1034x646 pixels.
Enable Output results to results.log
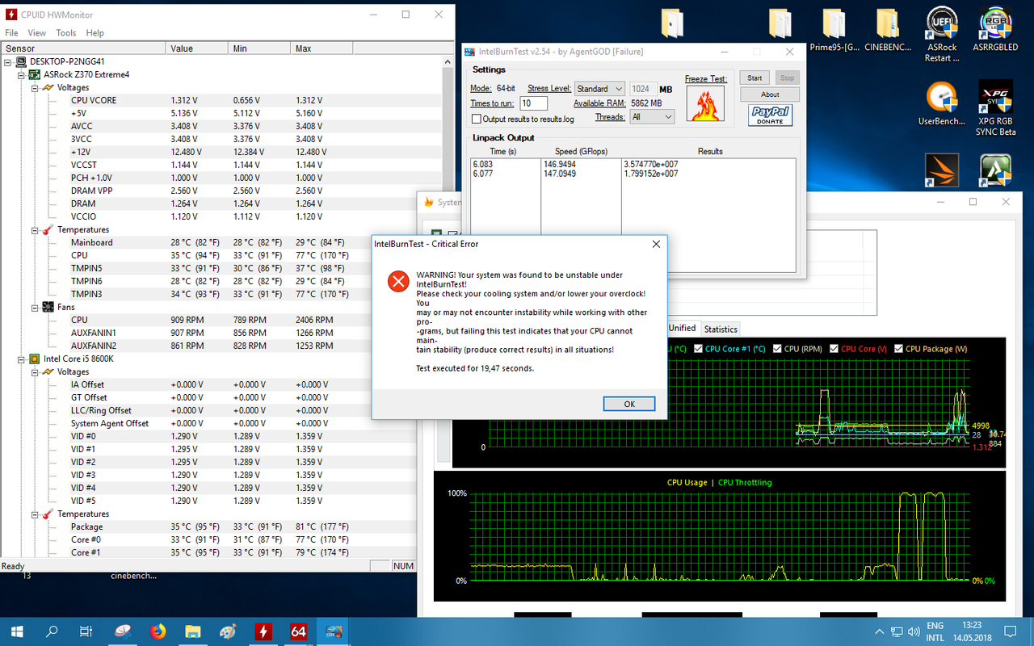[x=477, y=119]
